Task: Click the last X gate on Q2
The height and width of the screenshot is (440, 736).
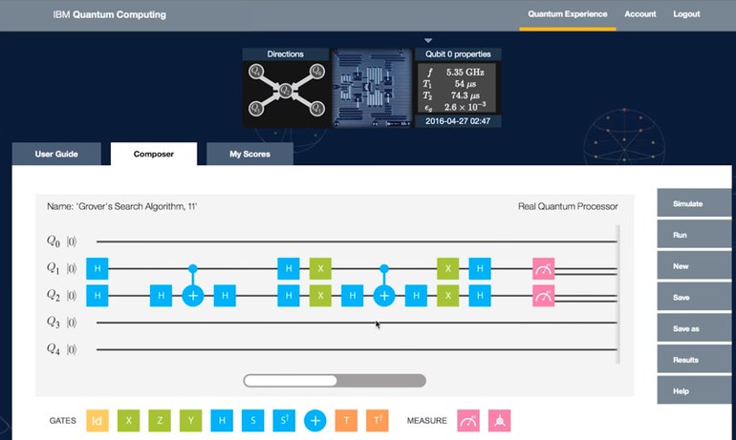Action: (x=448, y=296)
